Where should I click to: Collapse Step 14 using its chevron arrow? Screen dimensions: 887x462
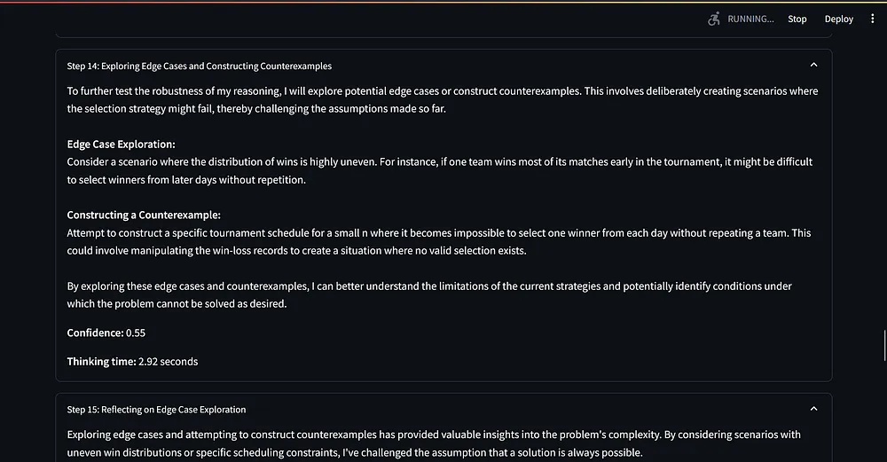coord(813,65)
